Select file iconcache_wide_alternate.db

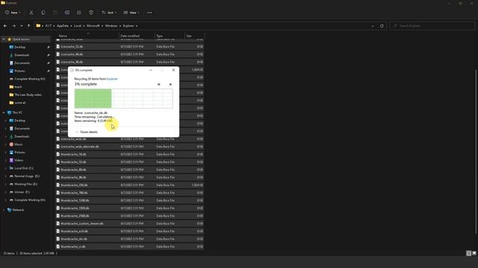tap(129, 147)
